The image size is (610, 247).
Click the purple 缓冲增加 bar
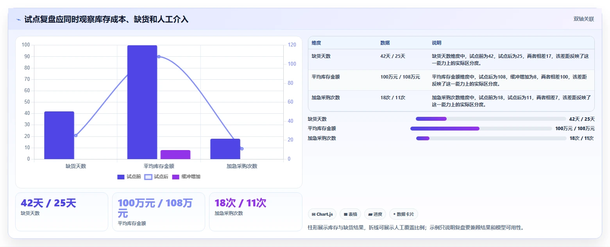coord(175,154)
